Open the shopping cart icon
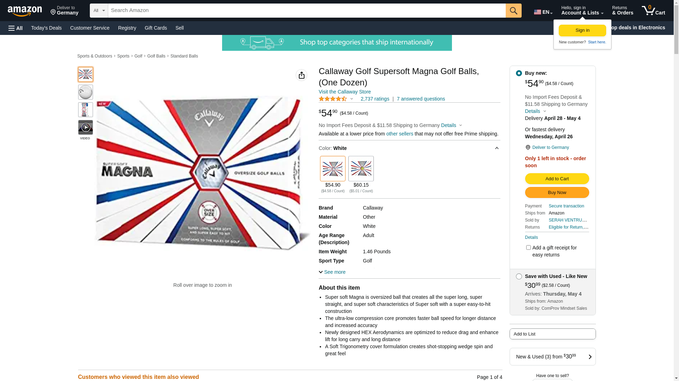Screen dimensions: 679x381 653,11
